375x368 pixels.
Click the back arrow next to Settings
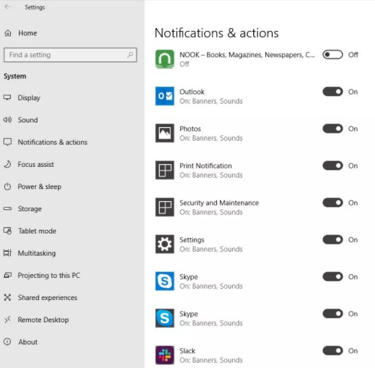(x=7, y=7)
